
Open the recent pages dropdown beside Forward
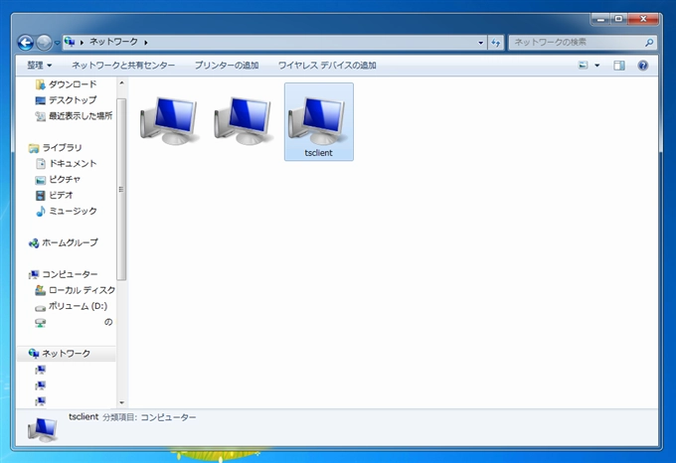(58, 43)
